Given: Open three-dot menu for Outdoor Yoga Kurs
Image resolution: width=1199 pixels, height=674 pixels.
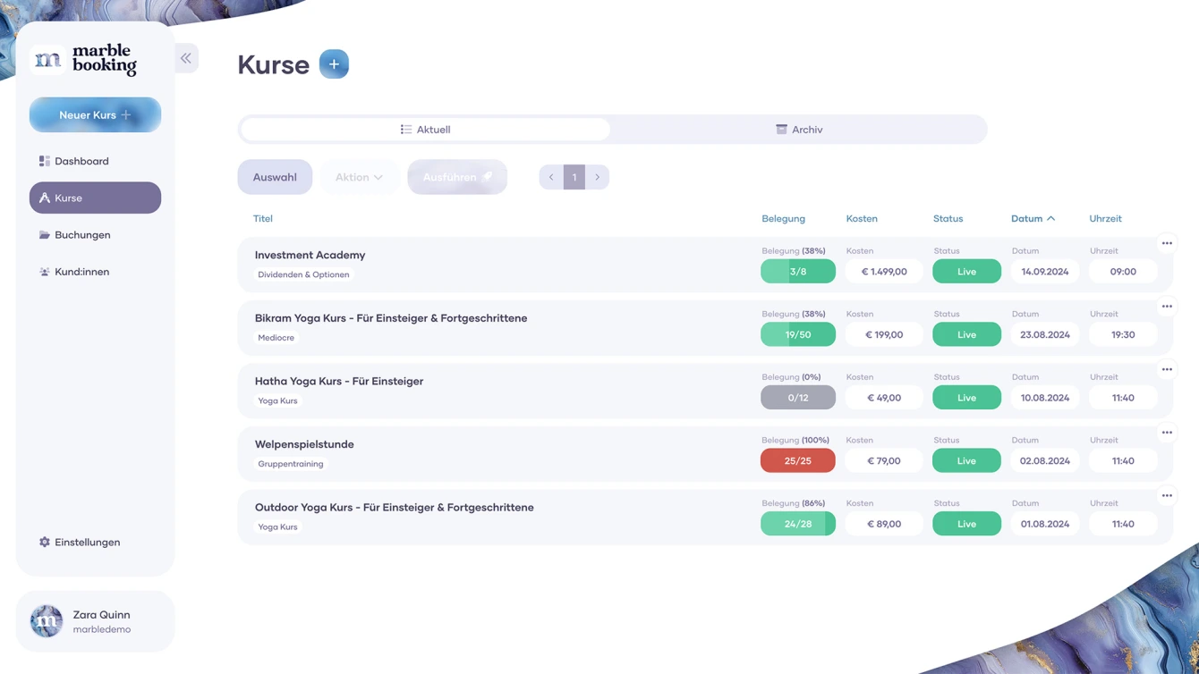Looking at the screenshot, I should pos(1167,495).
